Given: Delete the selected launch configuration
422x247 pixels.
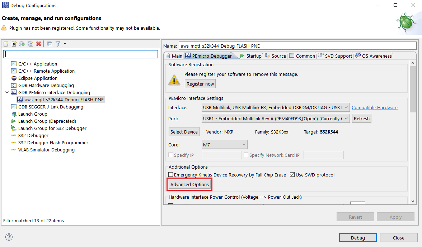Looking at the screenshot, I should 38,44.
